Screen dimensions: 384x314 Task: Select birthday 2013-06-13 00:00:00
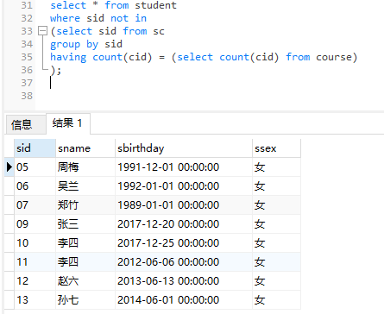(x=184, y=281)
